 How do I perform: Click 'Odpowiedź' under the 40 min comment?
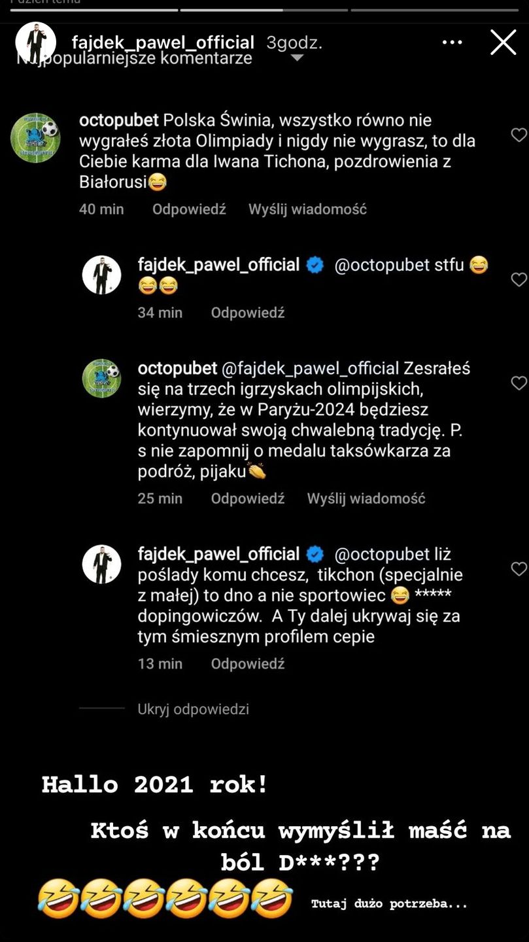tap(189, 209)
